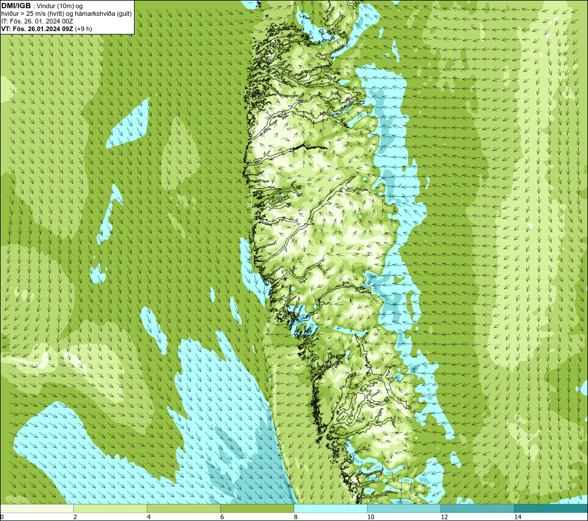The height and width of the screenshot is (521, 588).
Task: Click the 6–8 m/s dark green scale segment
Action: [257, 508]
